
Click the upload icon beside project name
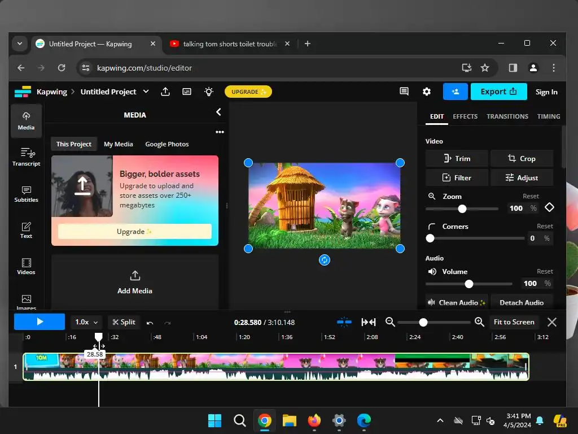(165, 92)
